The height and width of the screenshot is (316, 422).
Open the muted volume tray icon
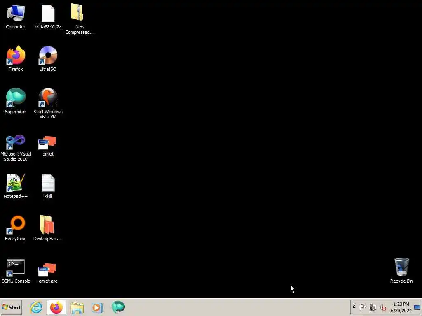pos(382,307)
